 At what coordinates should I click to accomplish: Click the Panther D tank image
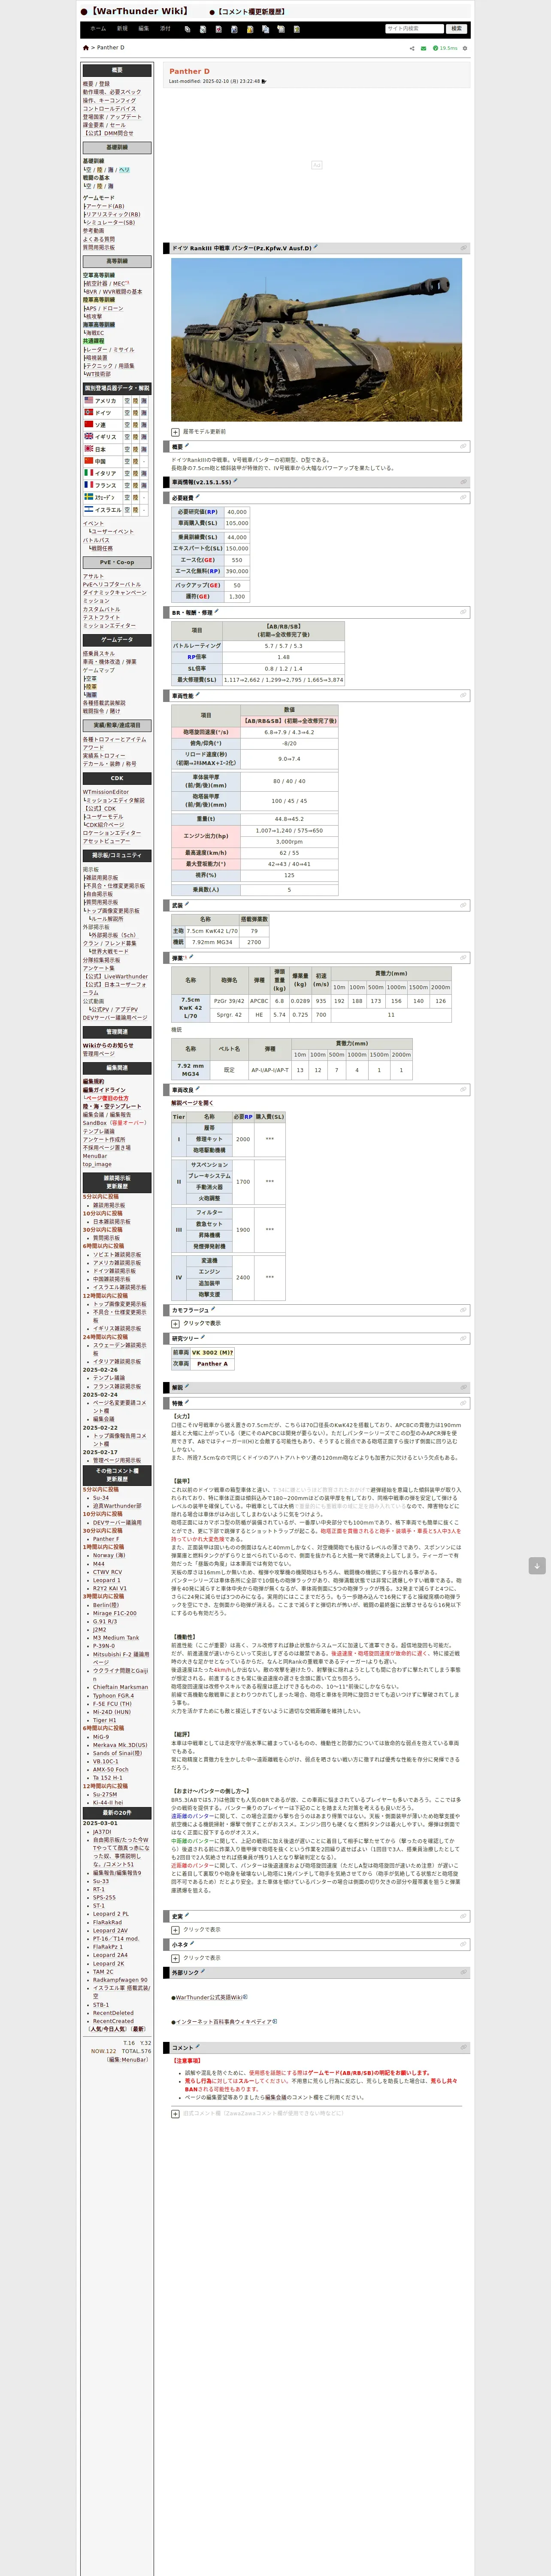[316, 340]
